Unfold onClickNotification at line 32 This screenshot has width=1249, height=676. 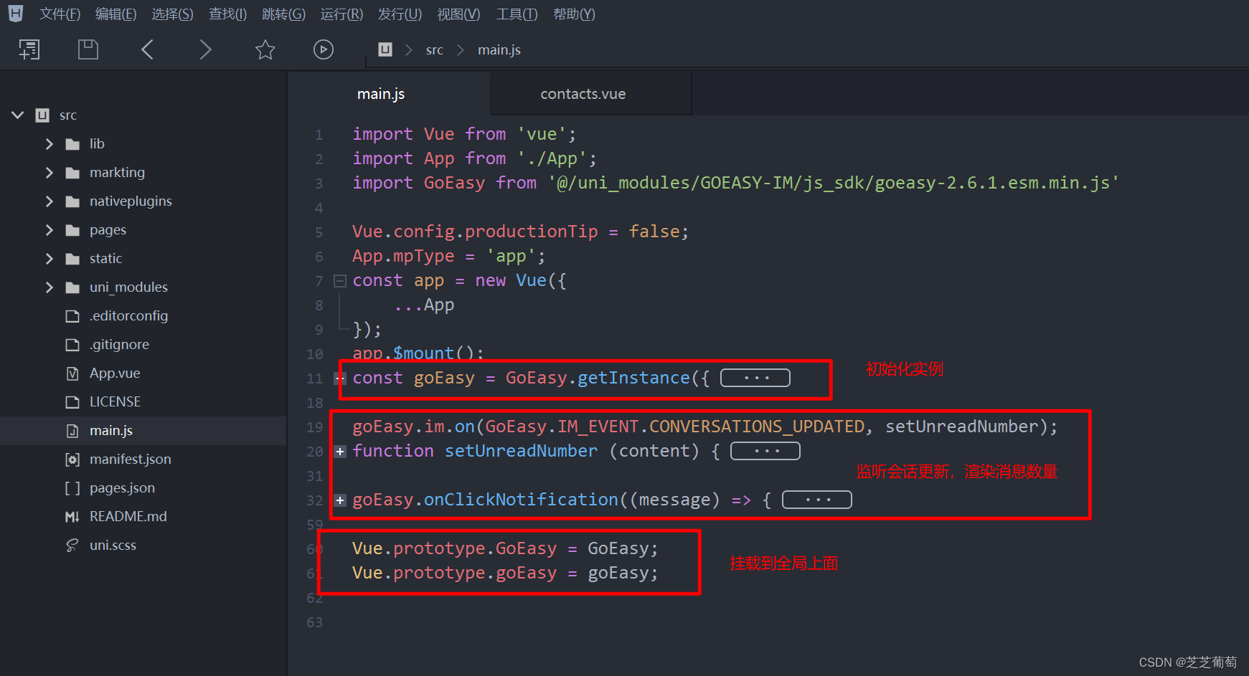341,500
